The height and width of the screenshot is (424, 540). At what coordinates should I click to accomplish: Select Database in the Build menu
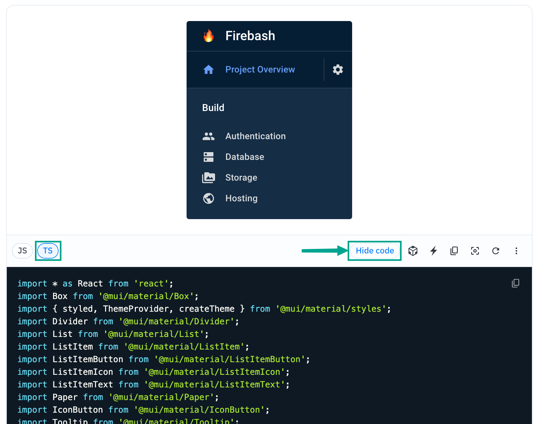244,157
